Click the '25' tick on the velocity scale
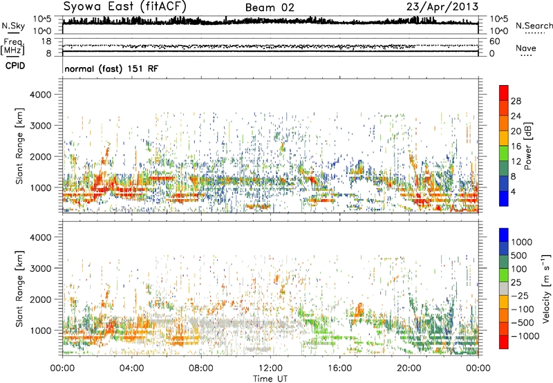553x383 pixels. click(516, 283)
